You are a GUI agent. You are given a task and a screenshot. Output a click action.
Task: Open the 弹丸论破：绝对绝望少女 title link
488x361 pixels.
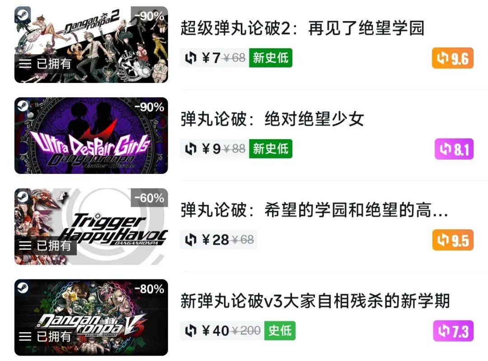tap(272, 119)
